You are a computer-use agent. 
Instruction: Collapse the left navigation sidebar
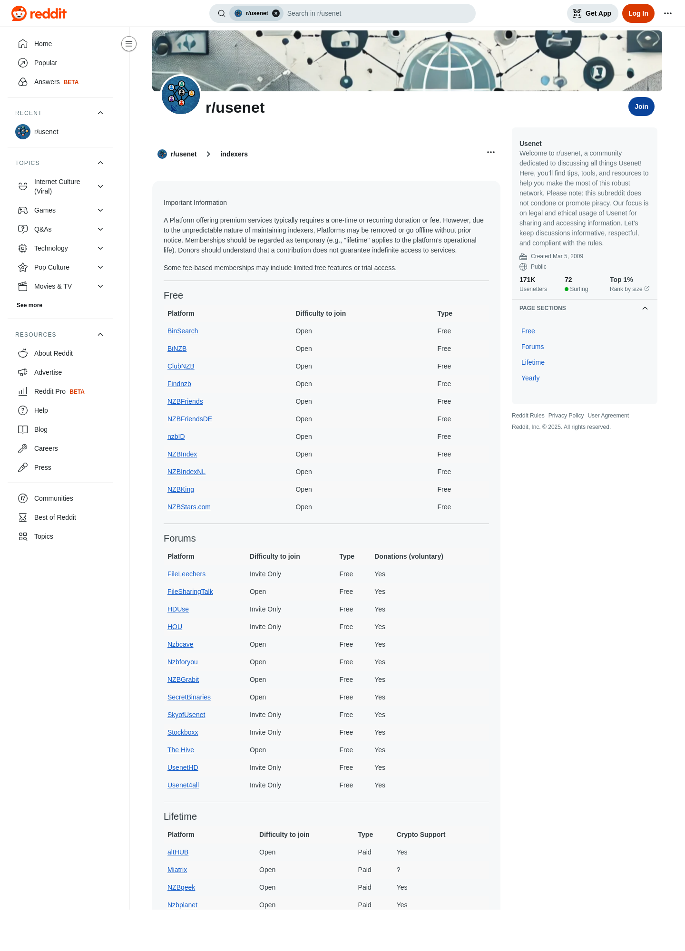tap(129, 44)
